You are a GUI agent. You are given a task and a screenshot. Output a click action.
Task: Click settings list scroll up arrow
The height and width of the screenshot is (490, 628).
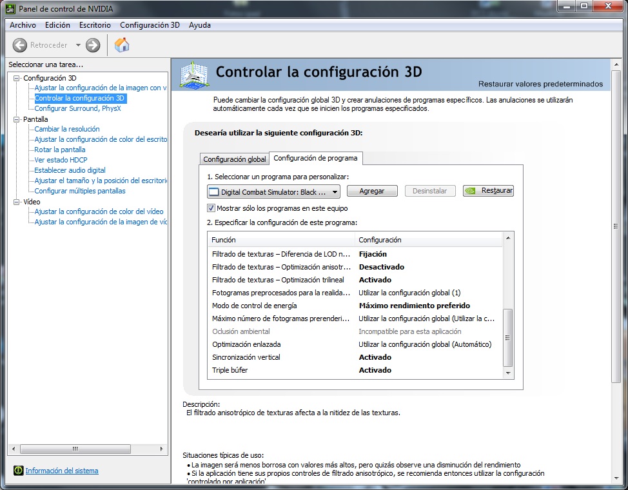[508, 238]
